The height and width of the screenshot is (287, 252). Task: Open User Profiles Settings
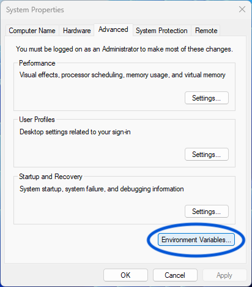click(x=207, y=155)
